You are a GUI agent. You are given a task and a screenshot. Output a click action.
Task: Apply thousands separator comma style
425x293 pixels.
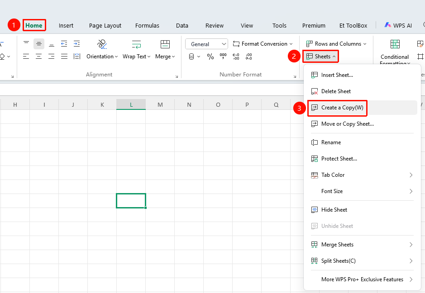223,57
